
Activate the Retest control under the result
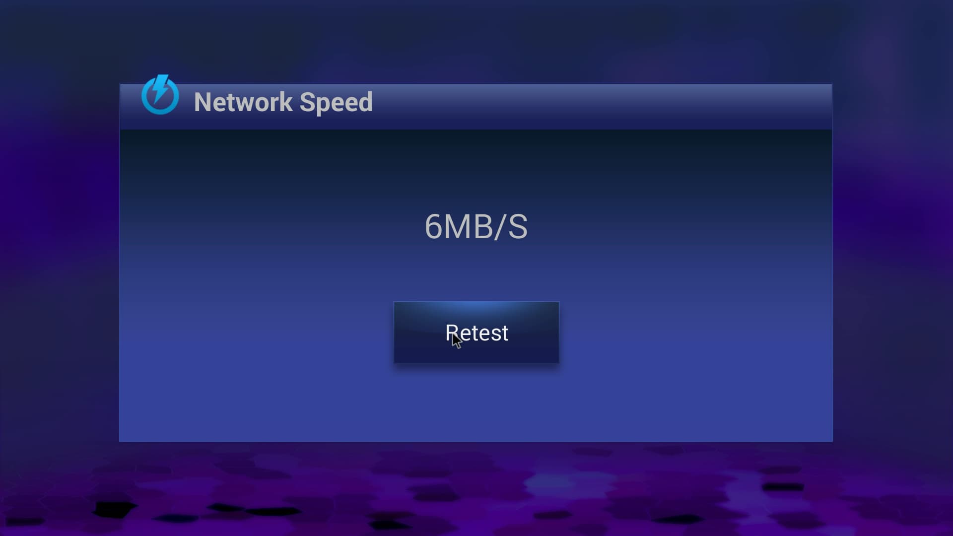pyautogui.click(x=476, y=332)
